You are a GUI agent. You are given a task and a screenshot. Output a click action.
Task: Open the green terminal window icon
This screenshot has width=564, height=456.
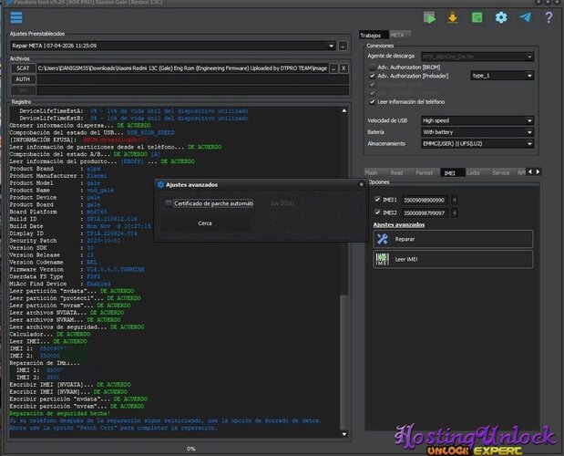click(477, 17)
